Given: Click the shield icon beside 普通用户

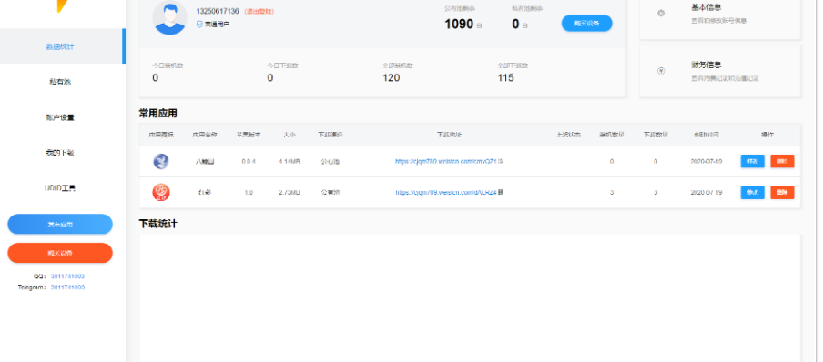Looking at the screenshot, I should coord(199,25).
